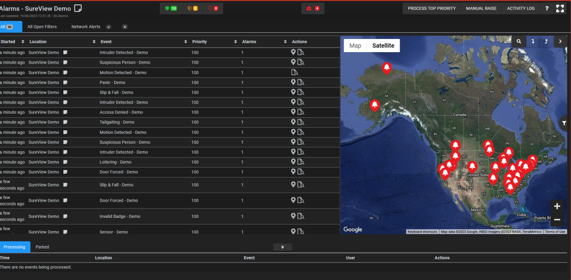The width and height of the screenshot is (571, 280).
Task: Open the All Open Filters tab
Action: [42, 27]
